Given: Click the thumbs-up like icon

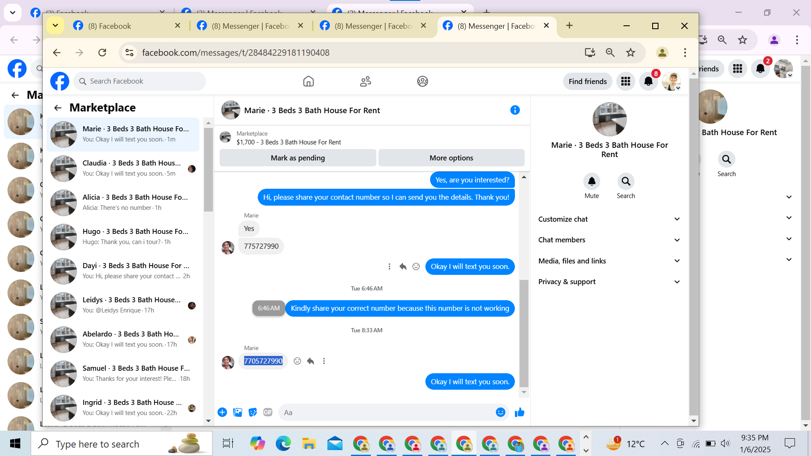Looking at the screenshot, I should click(520, 413).
